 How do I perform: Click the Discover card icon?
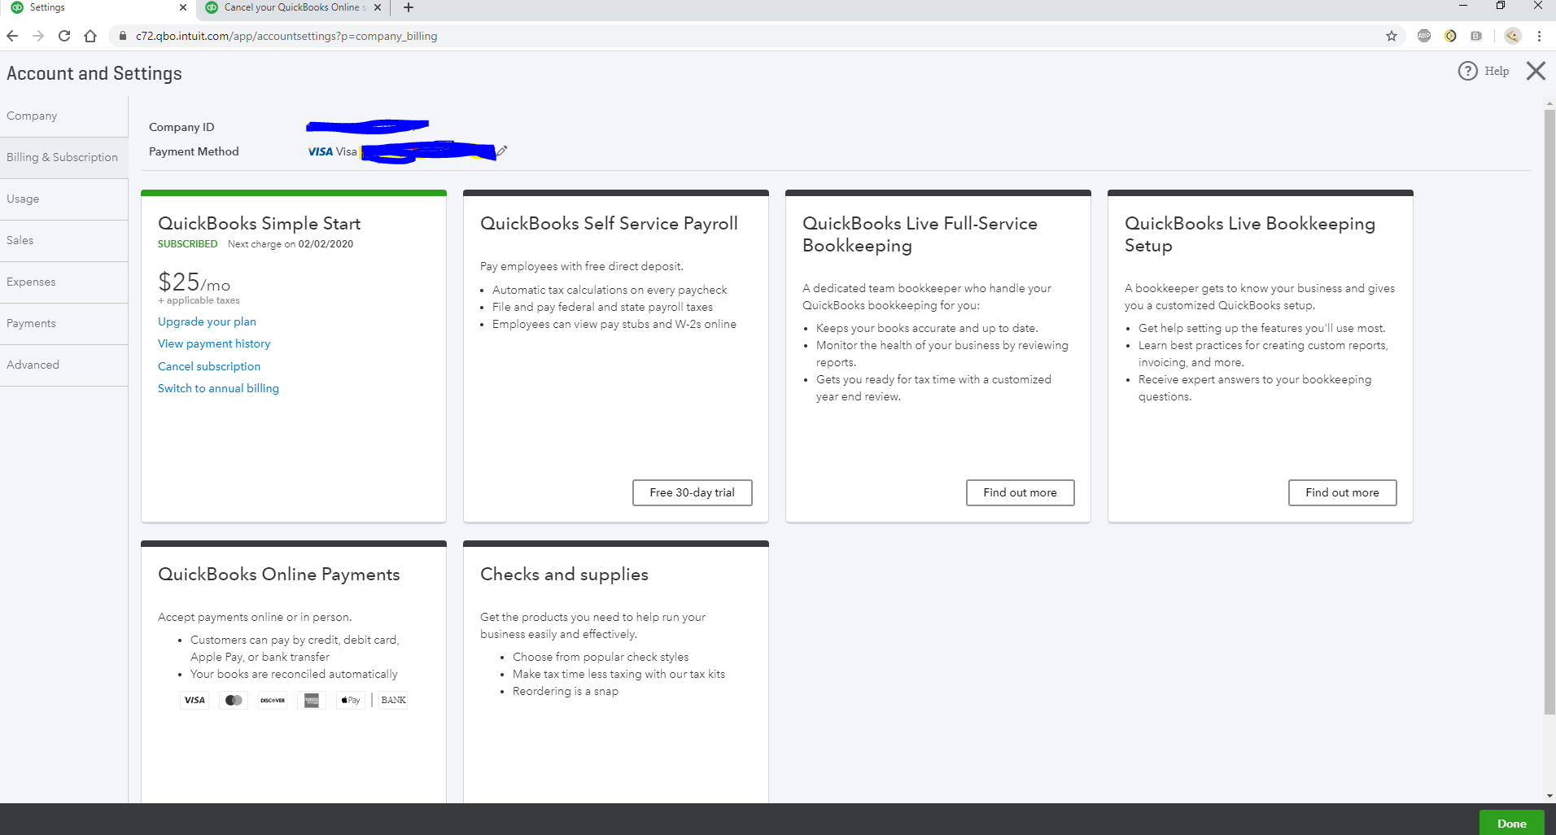(x=273, y=700)
